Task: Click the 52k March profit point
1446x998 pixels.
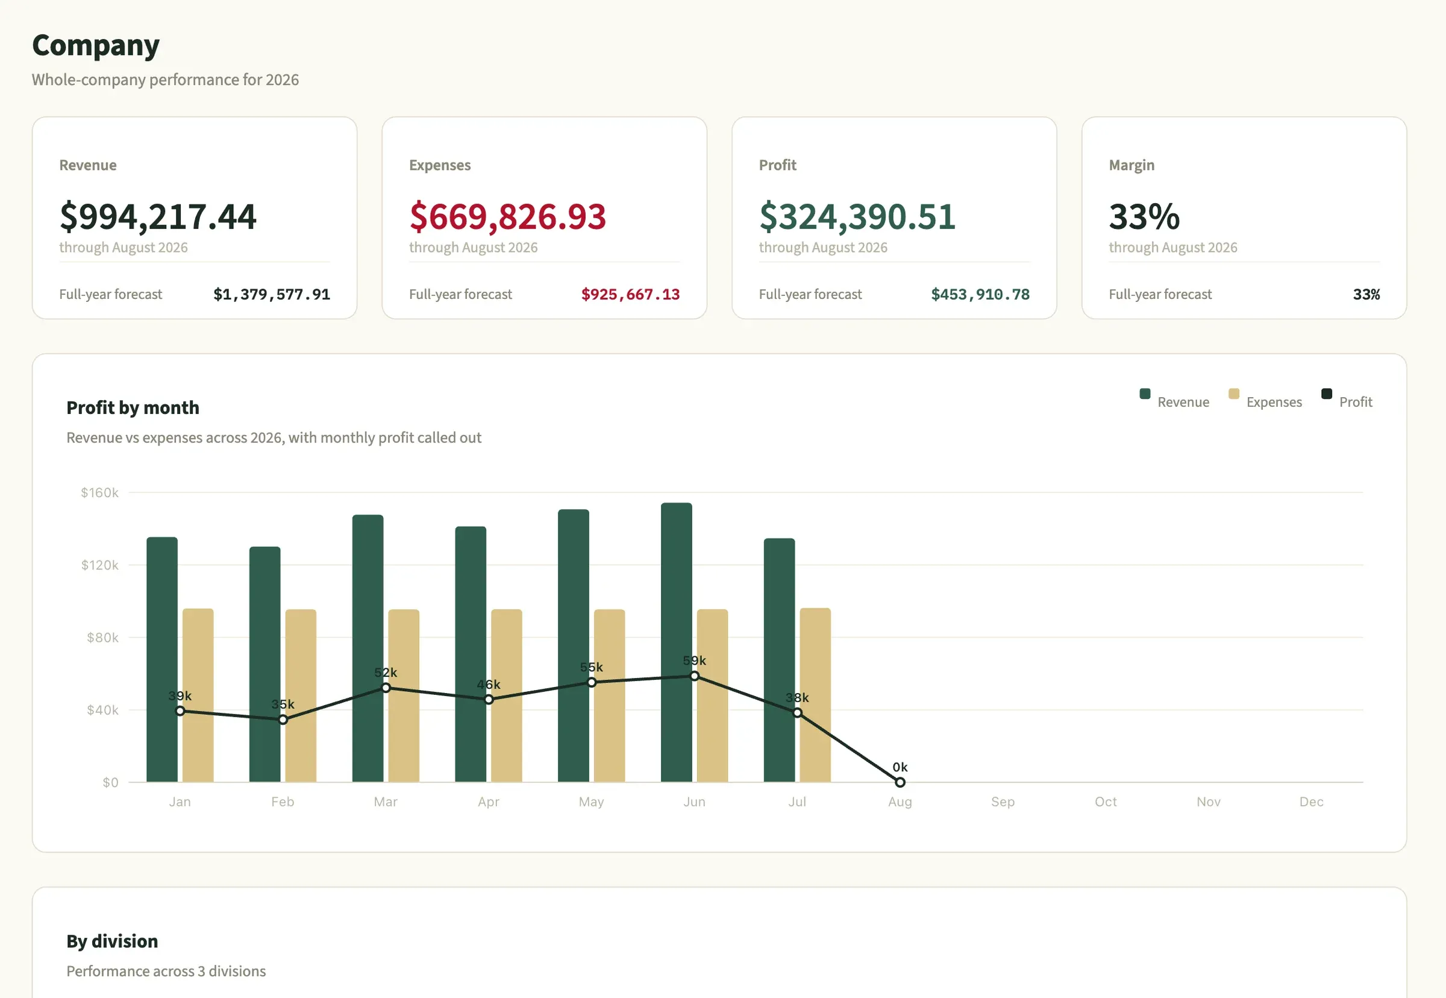Action: pos(386,687)
